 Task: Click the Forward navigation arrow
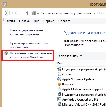tap(15, 13)
